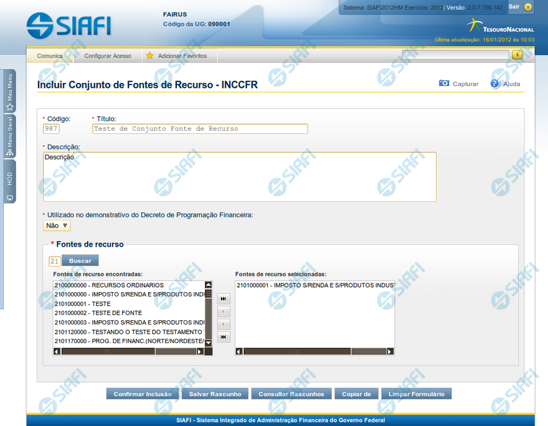The height and width of the screenshot is (426, 548).
Task: Remove all sources from selected list
Action: tap(224, 337)
